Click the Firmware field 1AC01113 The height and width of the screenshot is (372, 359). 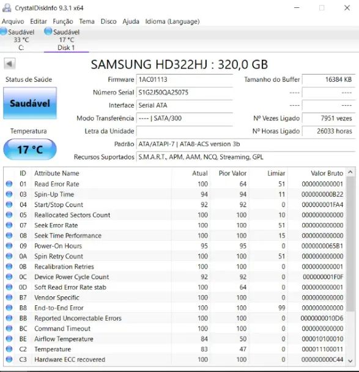coord(185,79)
